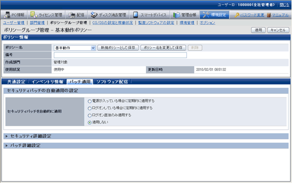The width and height of the screenshot is (292, 183).
Task: Click the 環境設定 wrench tools icon
Action: coord(206,14)
